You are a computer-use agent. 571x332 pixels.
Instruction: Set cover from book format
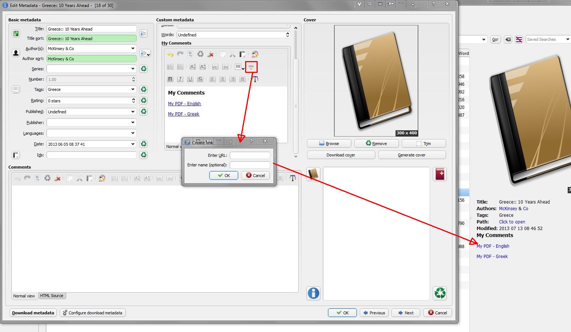point(313,174)
